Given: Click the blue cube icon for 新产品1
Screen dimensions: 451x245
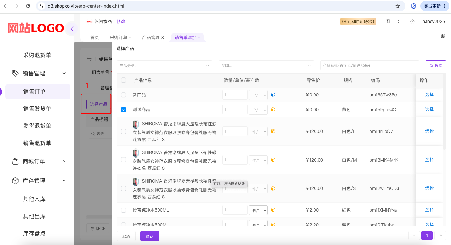Looking at the screenshot, I should (273, 94).
